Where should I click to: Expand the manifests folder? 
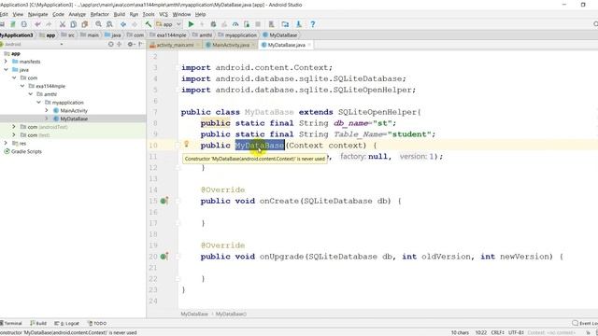6,62
